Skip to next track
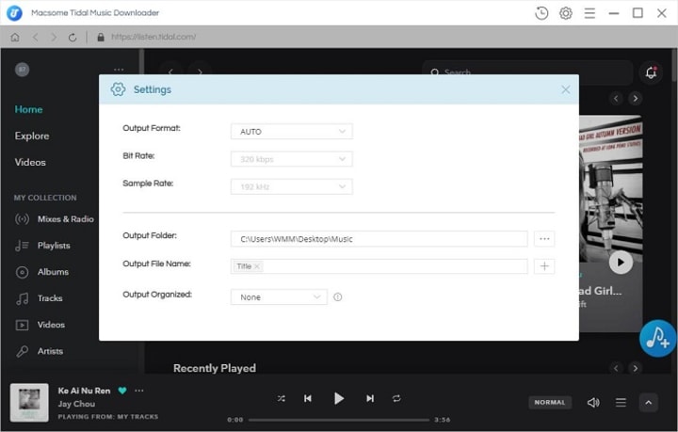The height and width of the screenshot is (432, 678). 370,398
